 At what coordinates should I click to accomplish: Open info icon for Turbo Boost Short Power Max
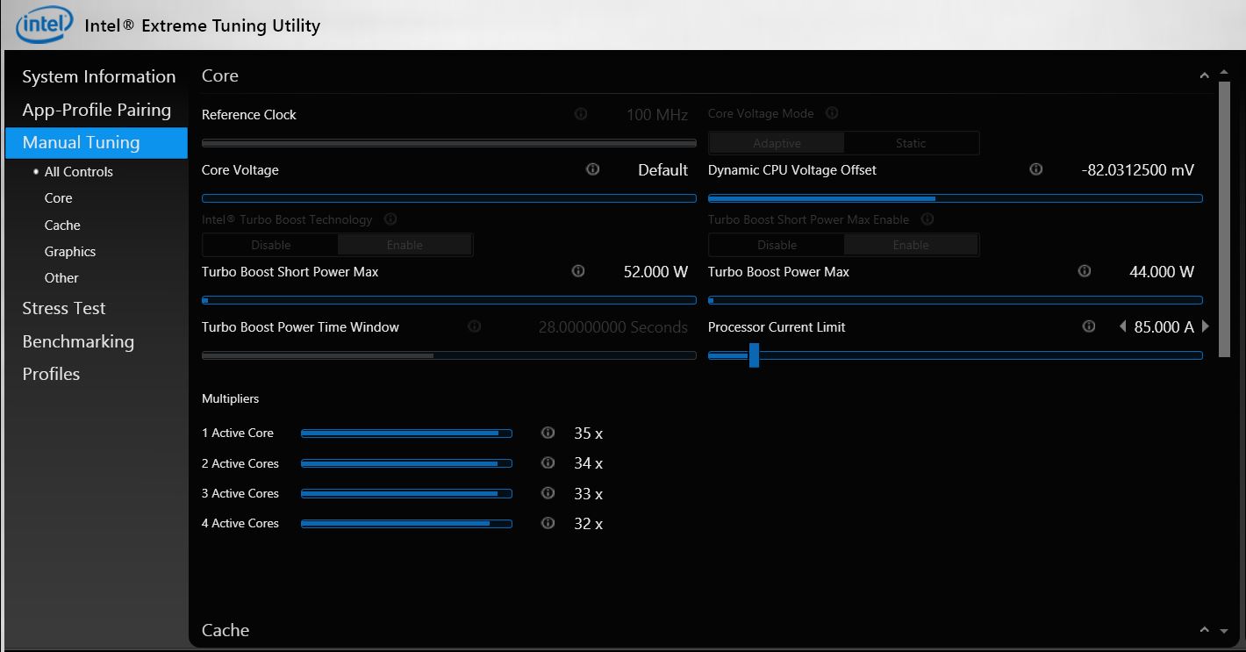pos(578,271)
